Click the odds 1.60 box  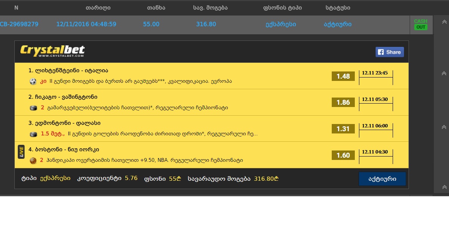(343, 155)
